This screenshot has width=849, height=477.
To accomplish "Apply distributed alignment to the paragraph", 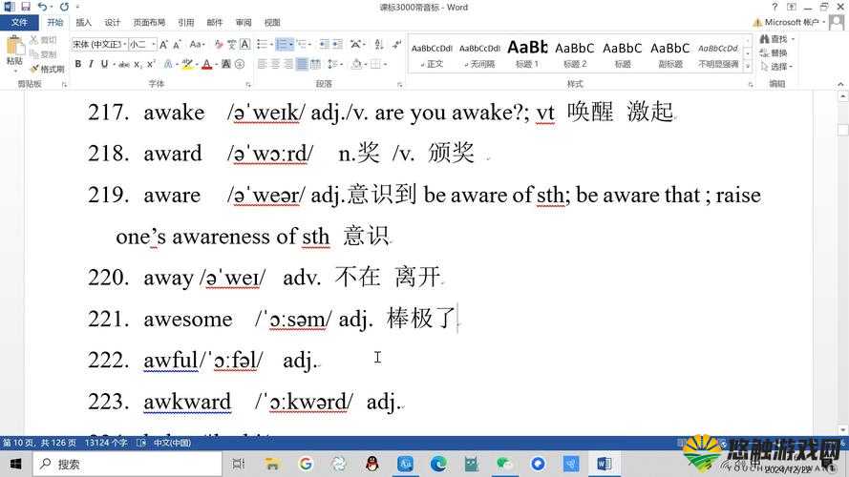I will 315,64.
